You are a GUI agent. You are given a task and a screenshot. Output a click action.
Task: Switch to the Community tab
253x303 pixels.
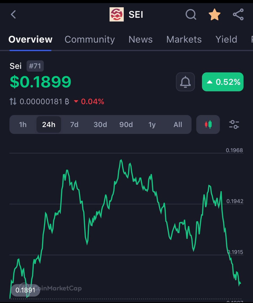(90, 39)
